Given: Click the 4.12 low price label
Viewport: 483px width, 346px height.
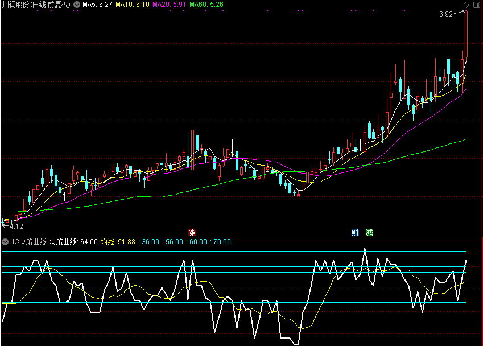Looking at the screenshot, I should tap(18, 226).
